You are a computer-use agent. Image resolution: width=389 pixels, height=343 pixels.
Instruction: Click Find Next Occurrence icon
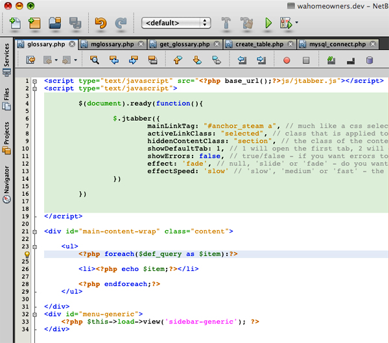coord(133,60)
